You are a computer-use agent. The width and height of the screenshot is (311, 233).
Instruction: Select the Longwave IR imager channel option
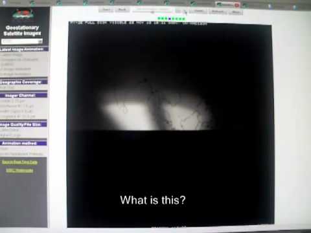[x=17, y=116]
